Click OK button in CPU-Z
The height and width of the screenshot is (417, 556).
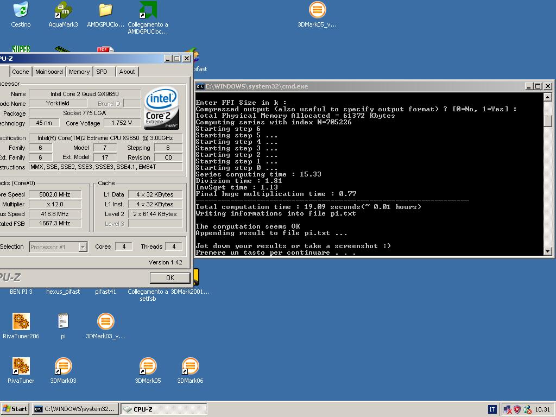point(170,278)
